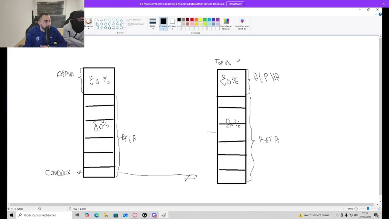Screen dimensions: 389x219
Task: Open the Avertissement d'aval... notification
Action: (315, 215)
